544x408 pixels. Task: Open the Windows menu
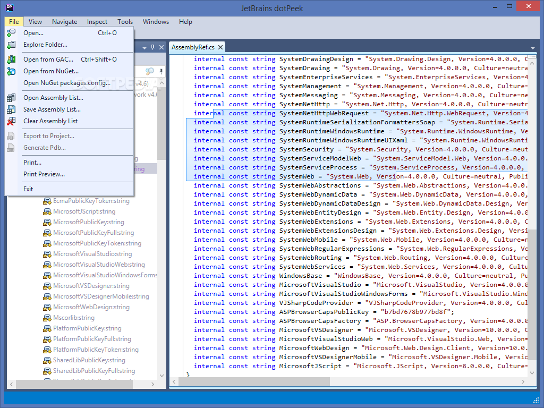[156, 21]
